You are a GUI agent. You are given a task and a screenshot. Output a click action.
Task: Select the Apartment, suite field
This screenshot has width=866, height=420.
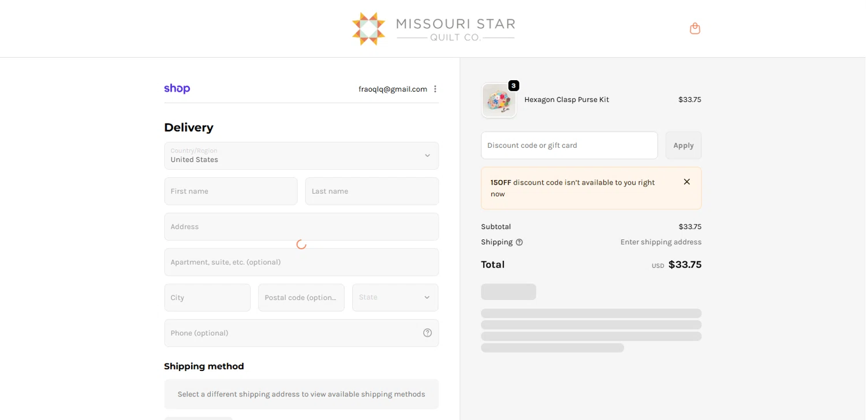tap(301, 262)
